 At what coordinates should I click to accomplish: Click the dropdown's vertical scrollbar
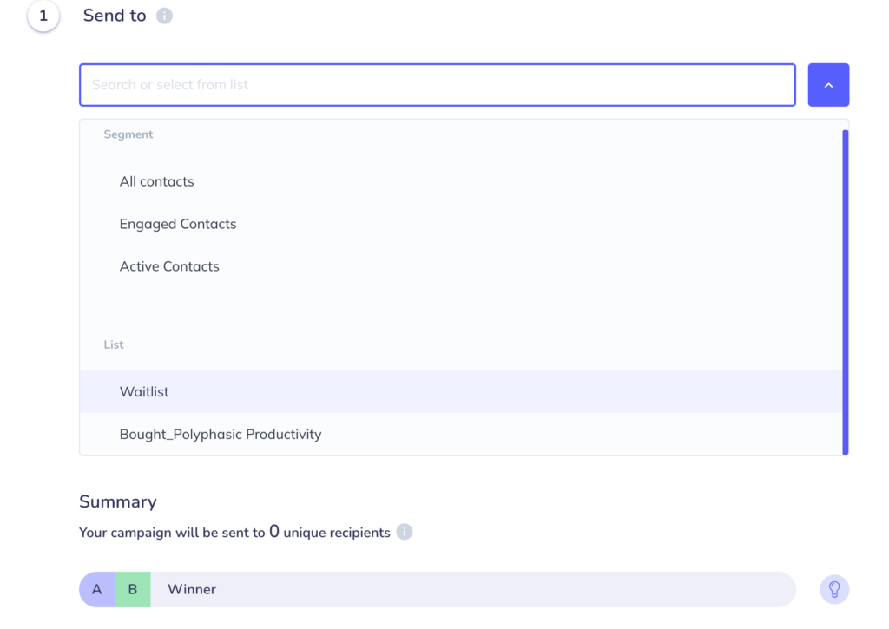(x=845, y=292)
